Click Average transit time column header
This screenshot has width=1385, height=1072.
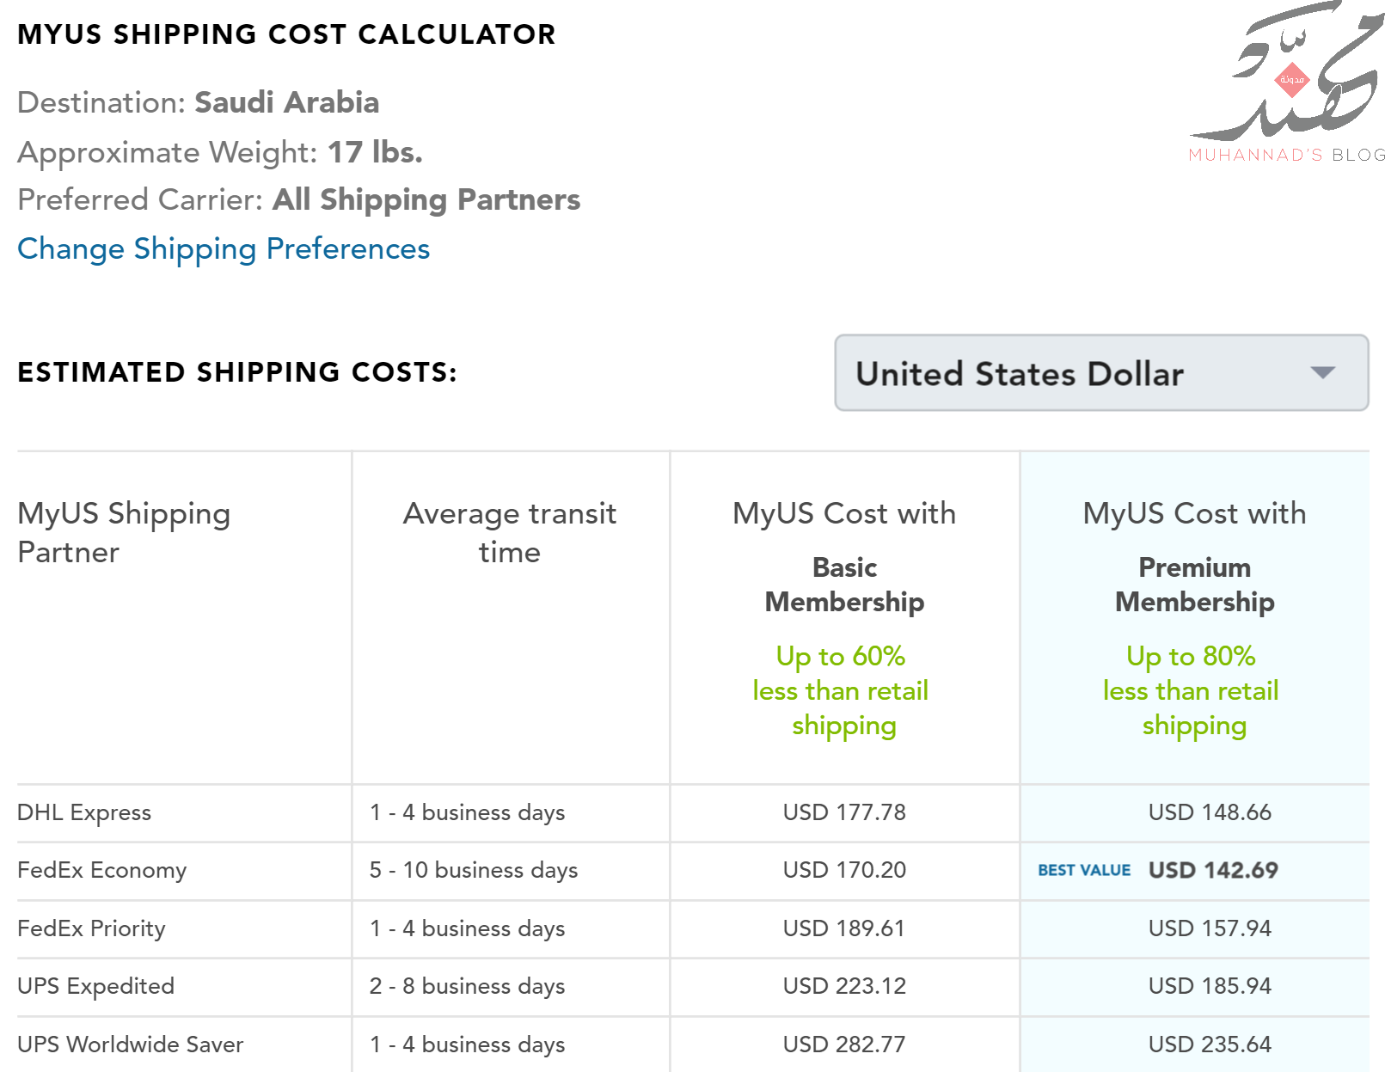[x=510, y=533]
